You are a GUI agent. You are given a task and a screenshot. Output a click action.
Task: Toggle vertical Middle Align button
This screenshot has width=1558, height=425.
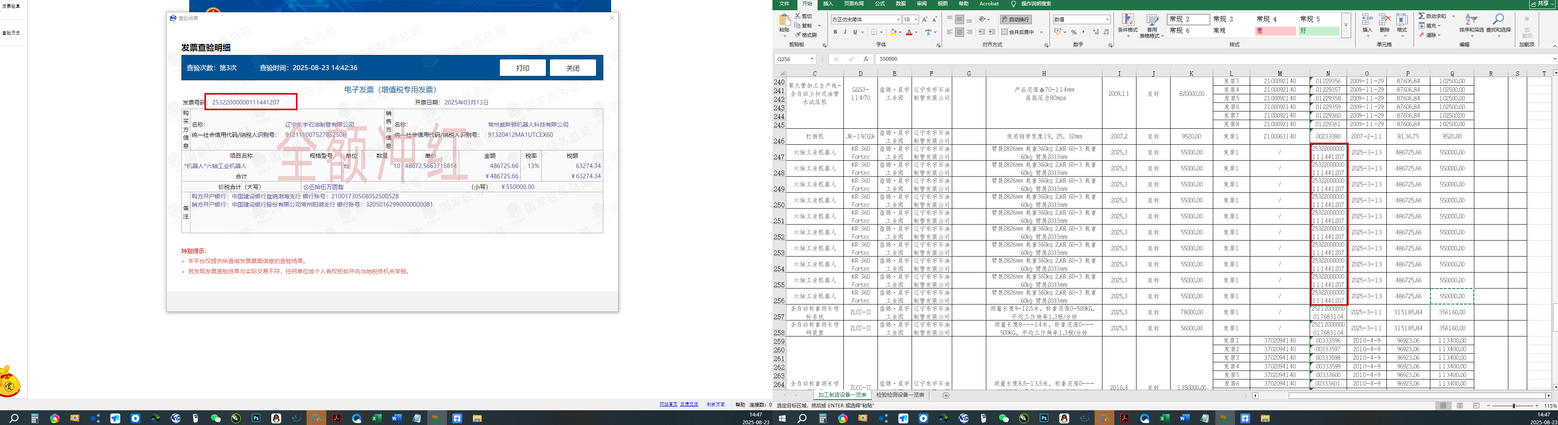coord(960,19)
